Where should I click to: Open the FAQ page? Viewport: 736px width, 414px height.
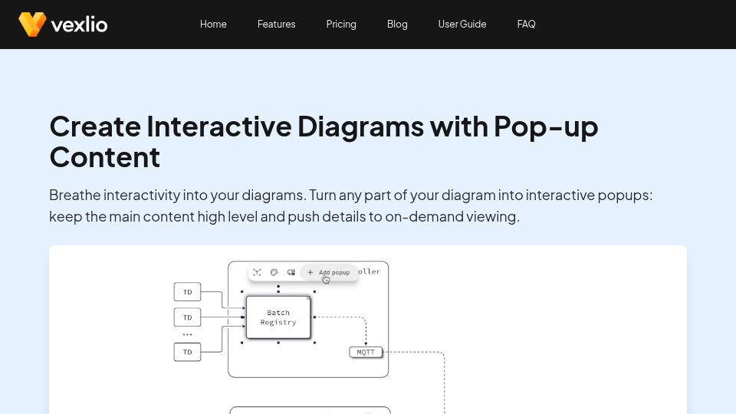[x=526, y=25]
